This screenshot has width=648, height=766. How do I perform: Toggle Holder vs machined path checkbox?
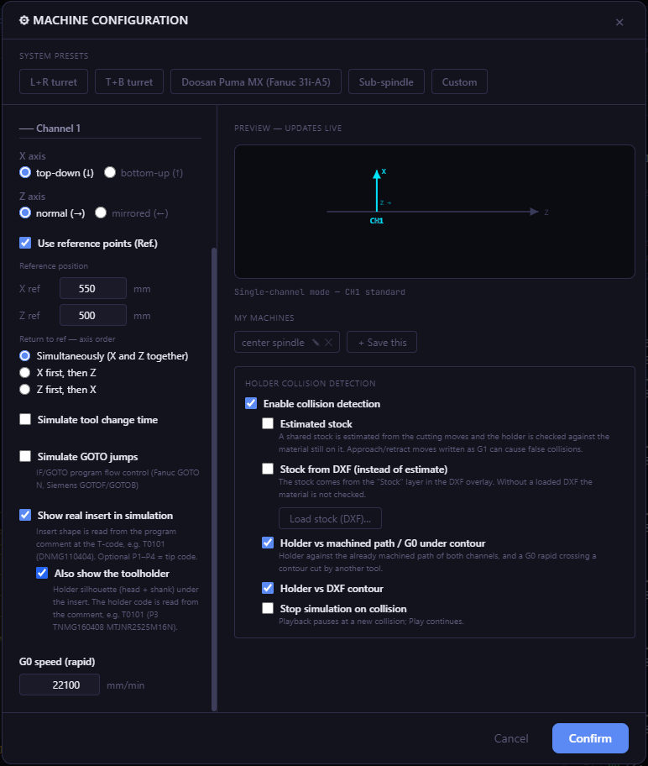268,543
